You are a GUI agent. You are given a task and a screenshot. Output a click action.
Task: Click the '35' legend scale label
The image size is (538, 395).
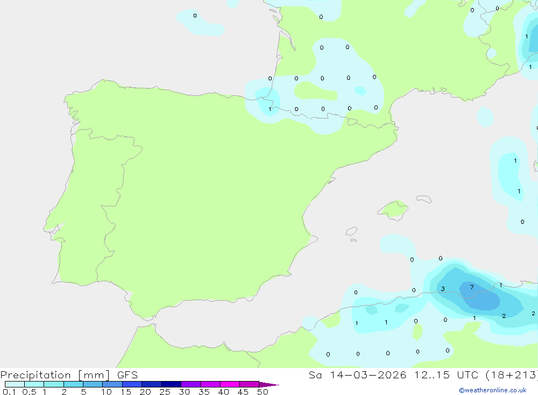pos(204,392)
